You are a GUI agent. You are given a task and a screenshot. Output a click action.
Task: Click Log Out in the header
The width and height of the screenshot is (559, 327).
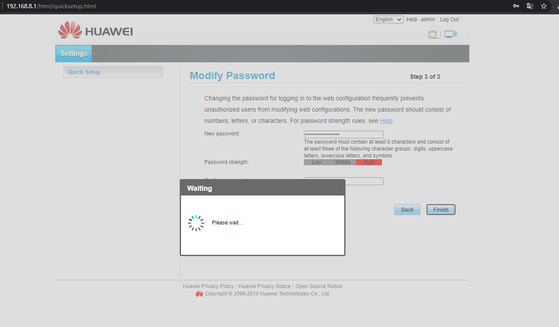tap(449, 19)
